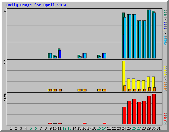Select green weekend day label '20'
169x132 pixels.
[x=104, y=128]
